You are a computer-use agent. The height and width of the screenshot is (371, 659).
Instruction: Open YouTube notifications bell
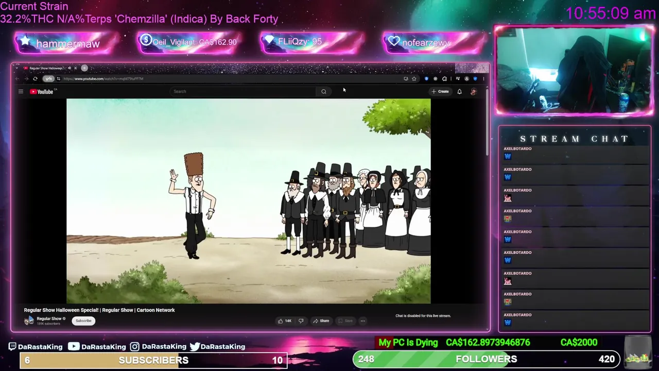click(459, 92)
